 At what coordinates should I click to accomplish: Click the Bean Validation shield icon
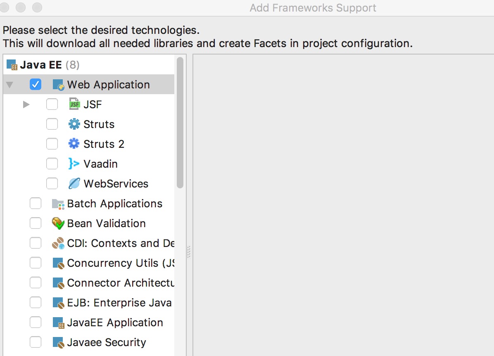(x=58, y=223)
